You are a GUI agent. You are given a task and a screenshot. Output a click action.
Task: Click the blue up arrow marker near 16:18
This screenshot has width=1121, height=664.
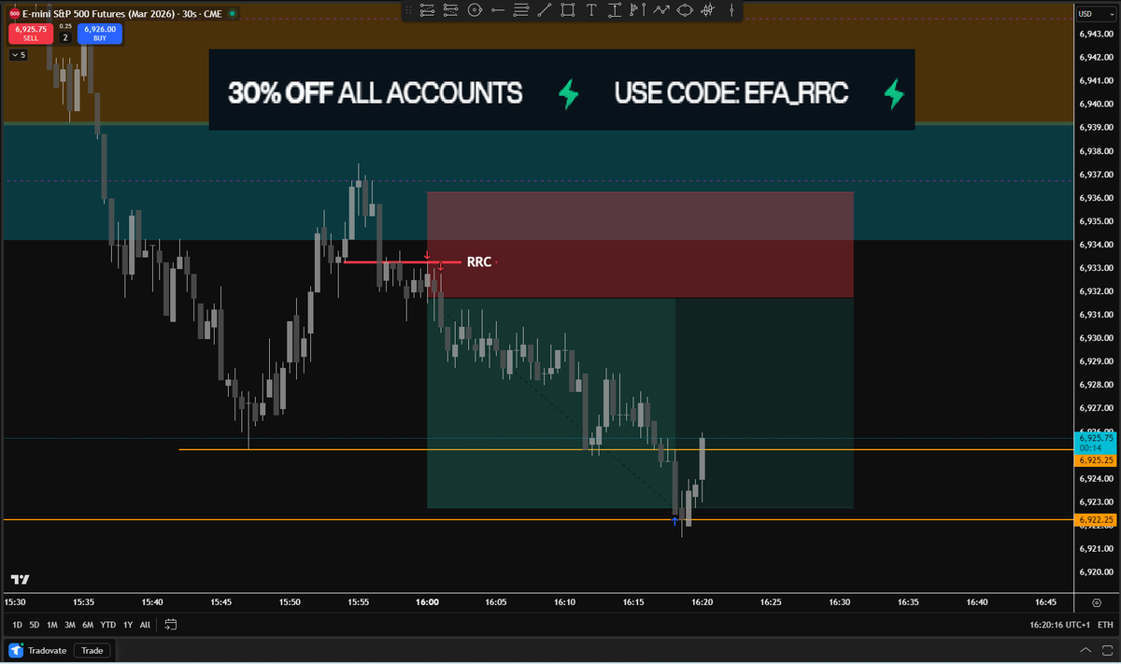click(674, 521)
